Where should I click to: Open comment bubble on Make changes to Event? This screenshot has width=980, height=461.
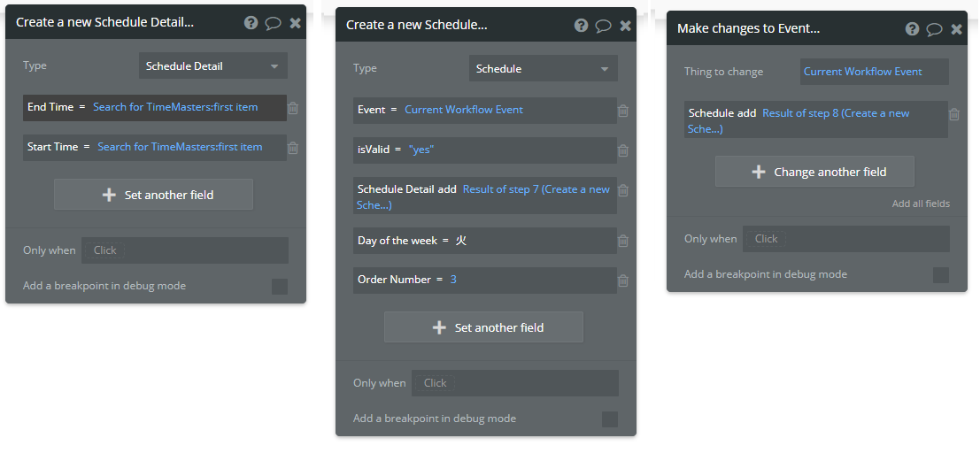[934, 29]
